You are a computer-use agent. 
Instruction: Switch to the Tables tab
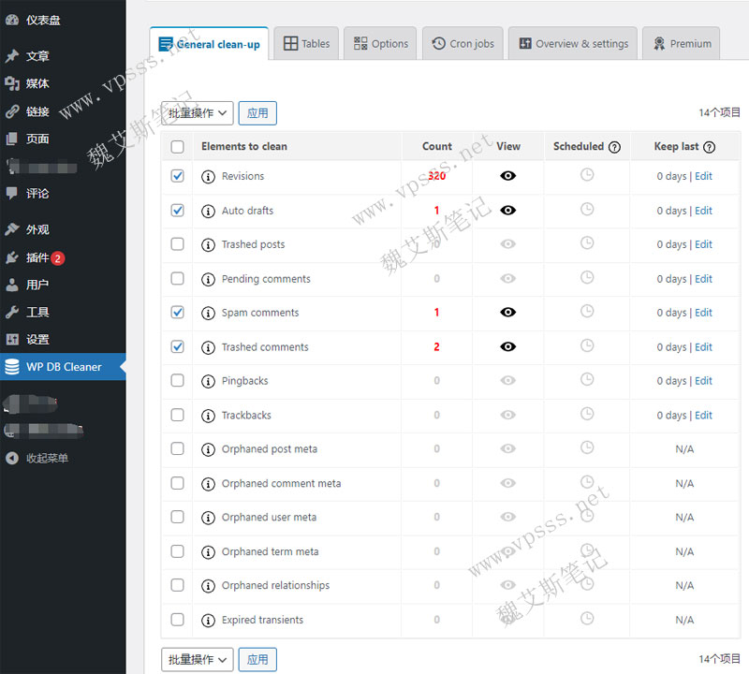pos(306,42)
